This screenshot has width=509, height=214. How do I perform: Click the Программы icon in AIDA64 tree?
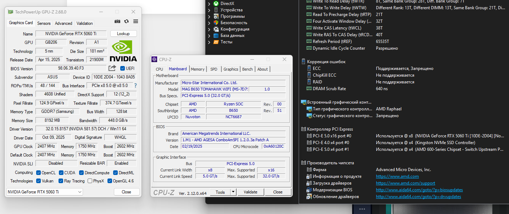tap(216, 16)
